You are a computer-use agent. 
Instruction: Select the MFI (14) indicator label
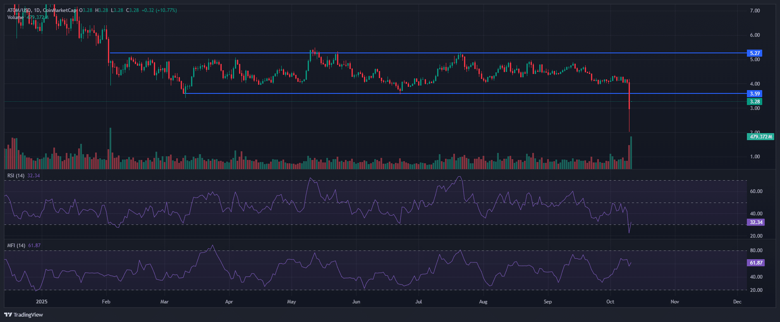point(16,246)
